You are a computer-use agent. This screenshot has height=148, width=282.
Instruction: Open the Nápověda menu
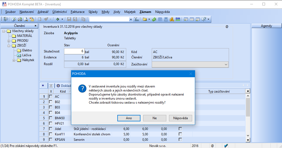pos(163,12)
